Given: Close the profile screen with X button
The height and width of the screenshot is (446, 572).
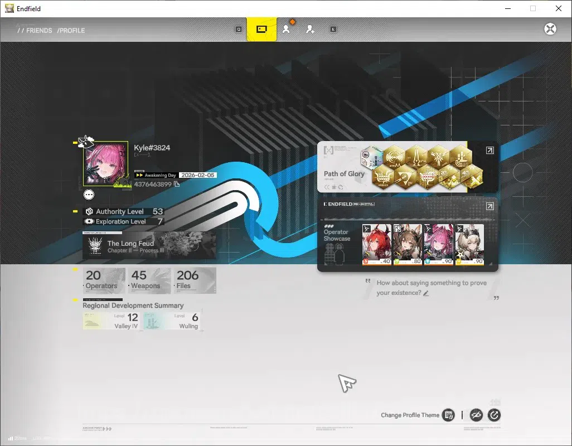Looking at the screenshot, I should click(550, 29).
